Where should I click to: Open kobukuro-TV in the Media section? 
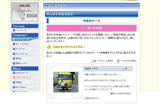(22, 73)
